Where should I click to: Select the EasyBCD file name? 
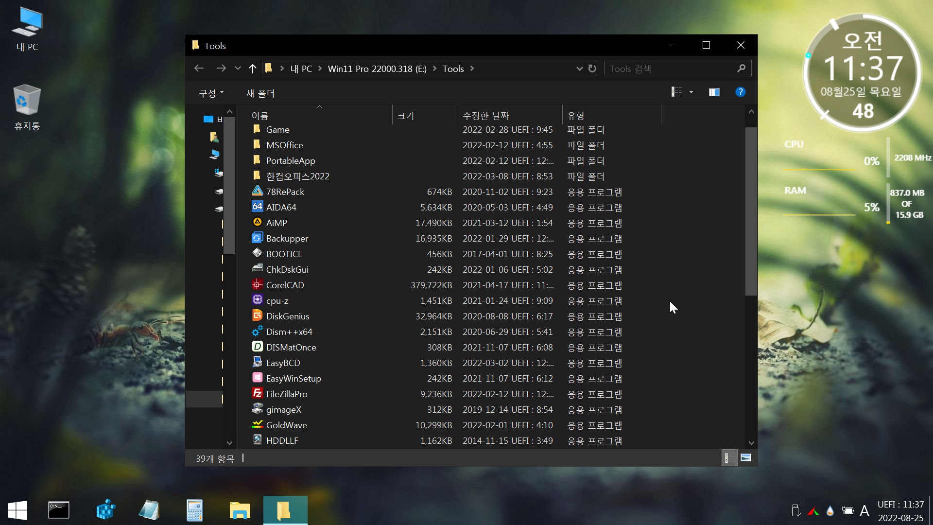click(283, 363)
